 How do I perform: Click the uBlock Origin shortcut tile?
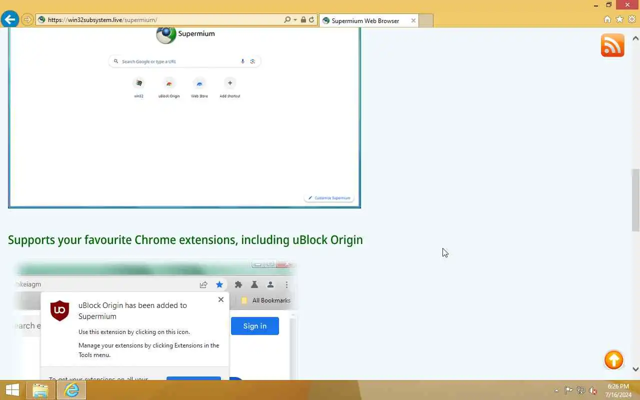tap(169, 87)
